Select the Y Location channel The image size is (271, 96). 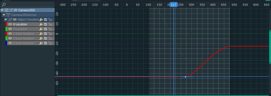point(20,29)
